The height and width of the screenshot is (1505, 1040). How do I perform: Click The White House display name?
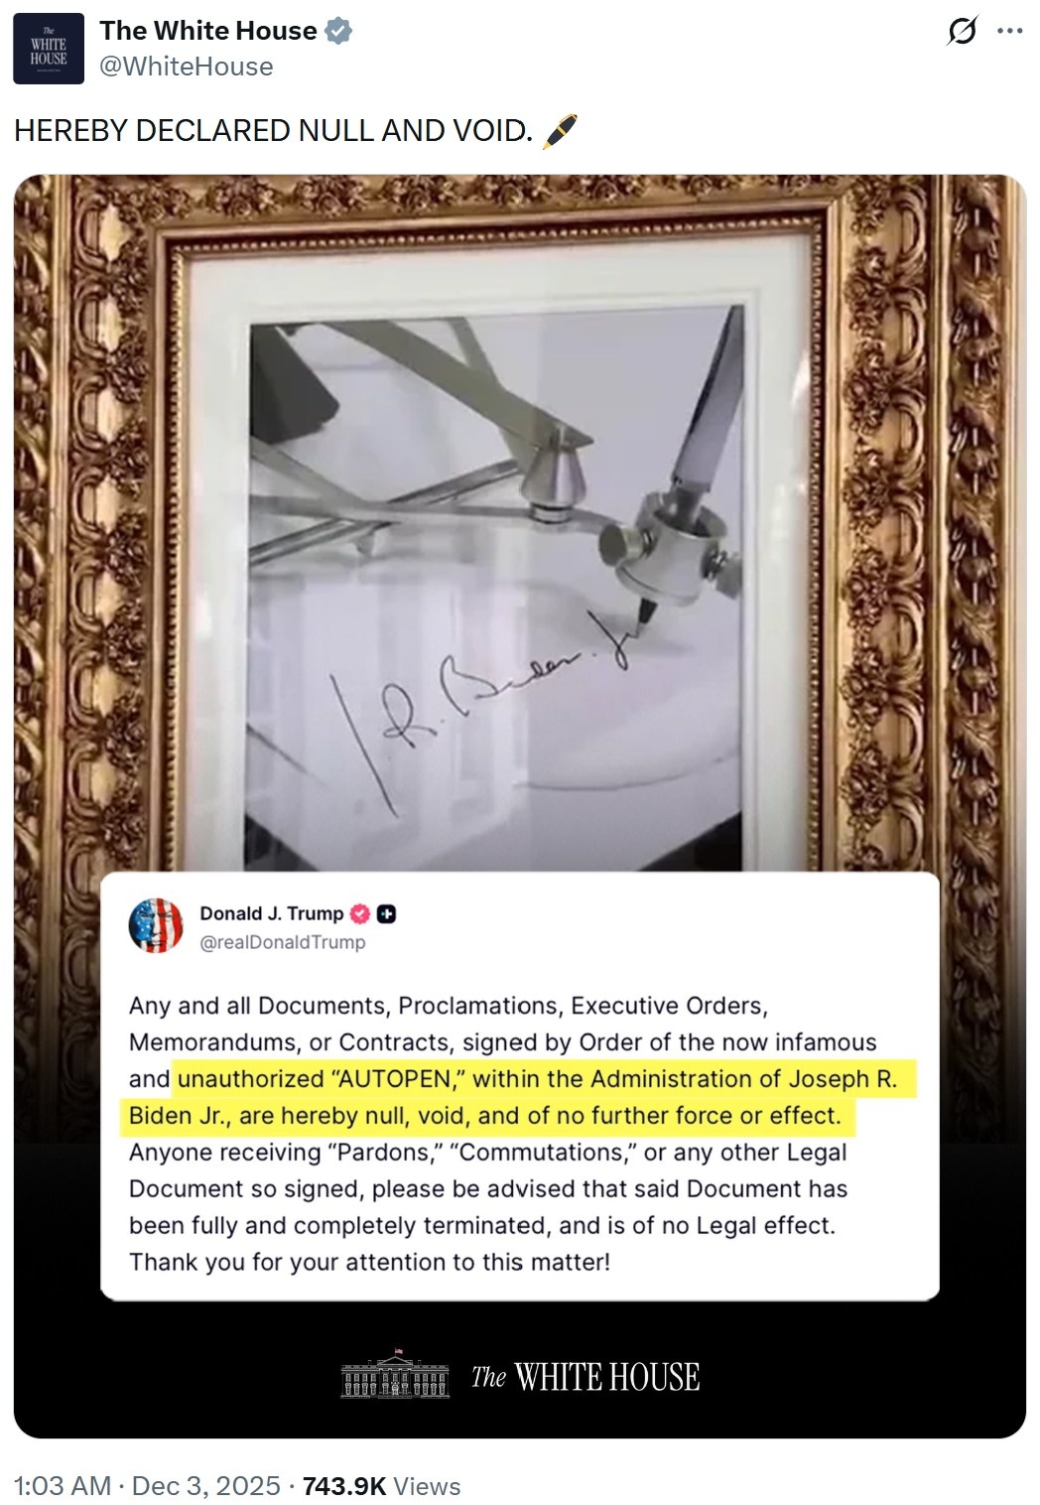[208, 31]
